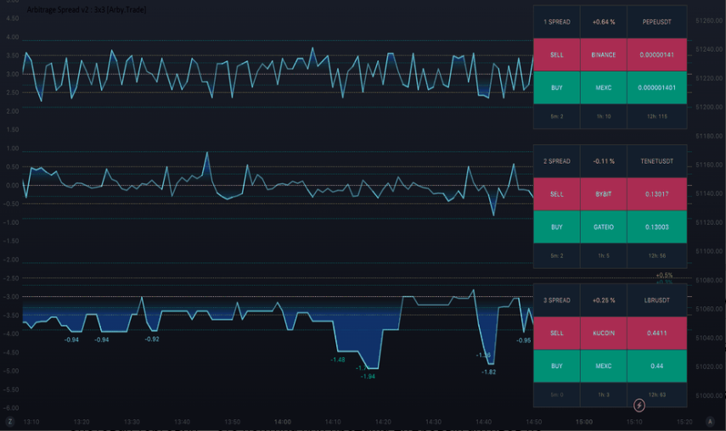Click the 1 SPREAD header cell
The width and height of the screenshot is (726, 431).
click(x=556, y=22)
